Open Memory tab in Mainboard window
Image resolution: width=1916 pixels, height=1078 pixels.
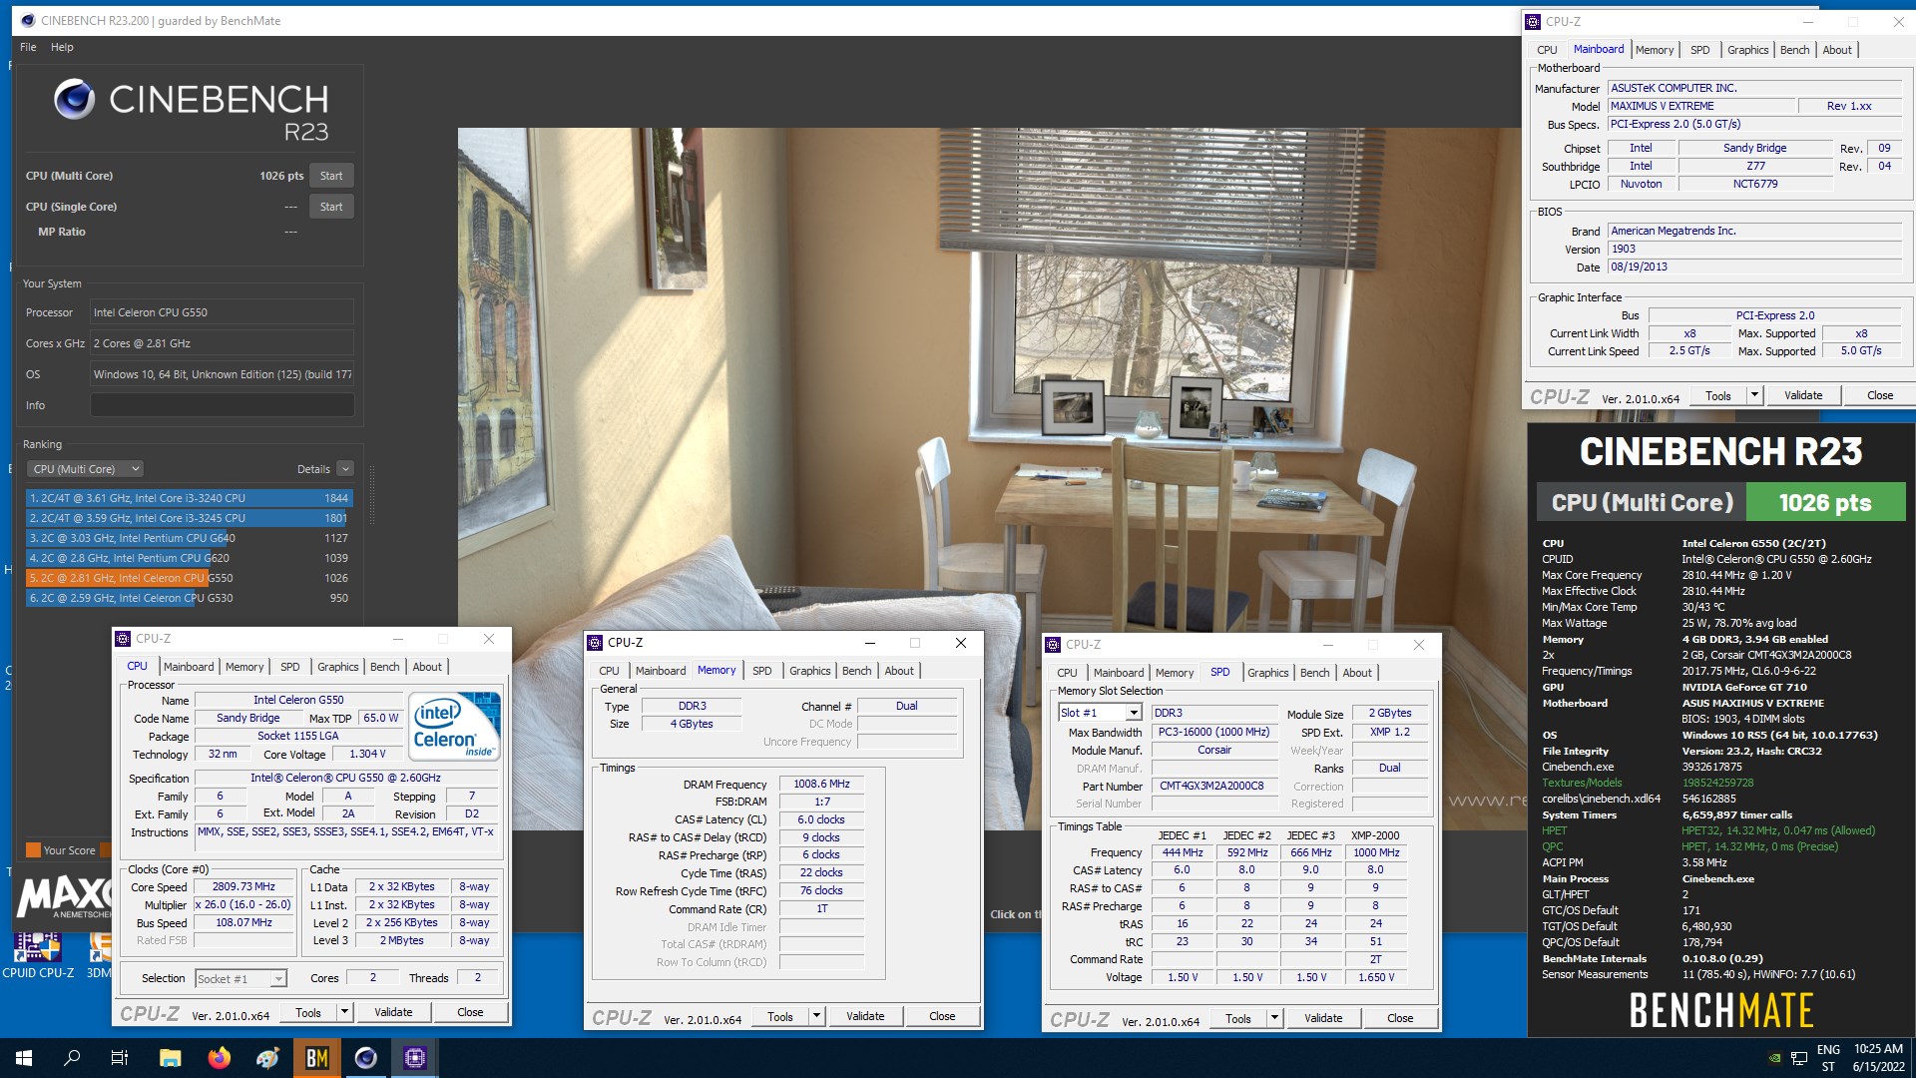[x=1655, y=50]
